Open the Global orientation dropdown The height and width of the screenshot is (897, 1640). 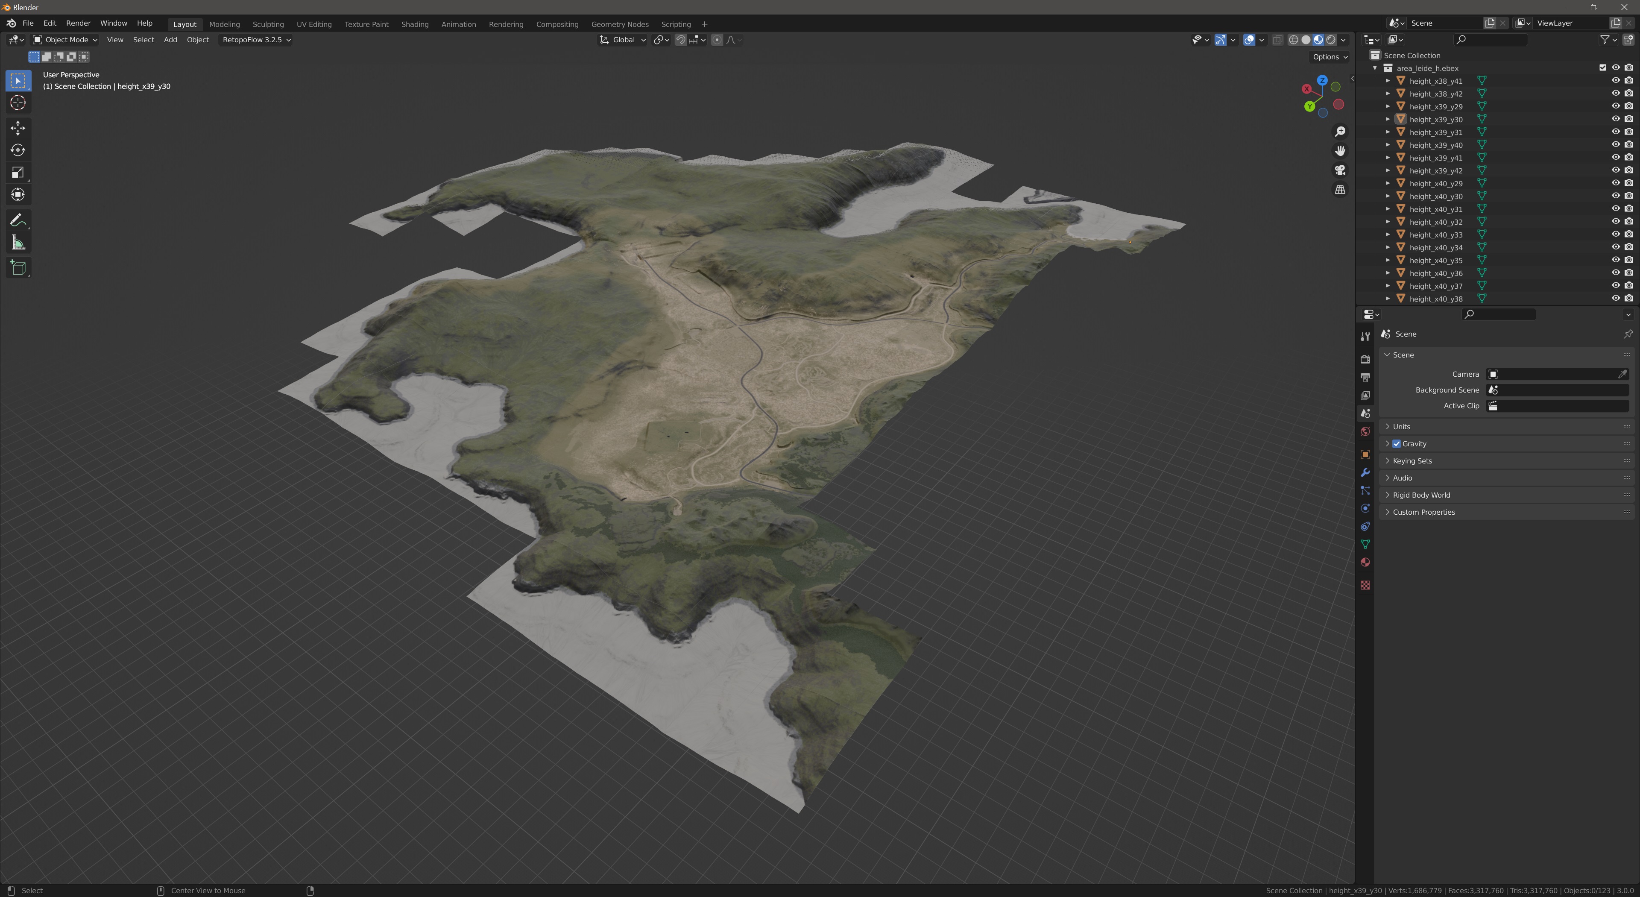point(623,39)
